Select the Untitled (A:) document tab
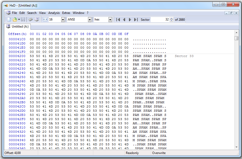The image size is (242, 159). (17, 26)
